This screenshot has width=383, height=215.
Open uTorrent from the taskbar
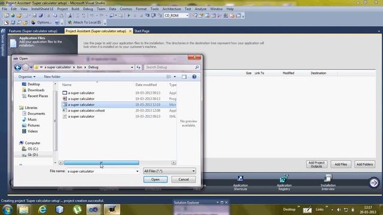click(x=77, y=210)
